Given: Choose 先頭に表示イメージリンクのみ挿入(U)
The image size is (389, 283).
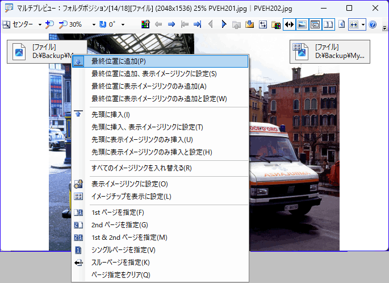Looking at the screenshot, I should (x=160, y=140).
